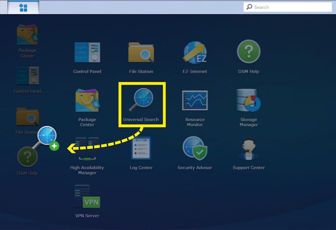Open the File Station desktop shortcut
Viewport: 336px width, 230px height.
click(27, 121)
